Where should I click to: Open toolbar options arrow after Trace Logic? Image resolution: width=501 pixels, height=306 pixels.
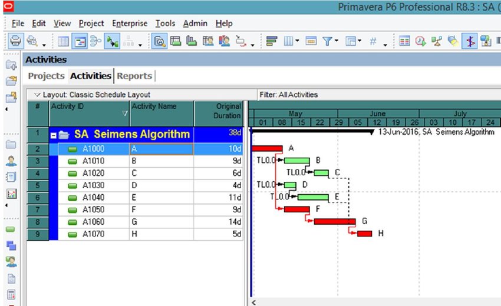[140, 45]
